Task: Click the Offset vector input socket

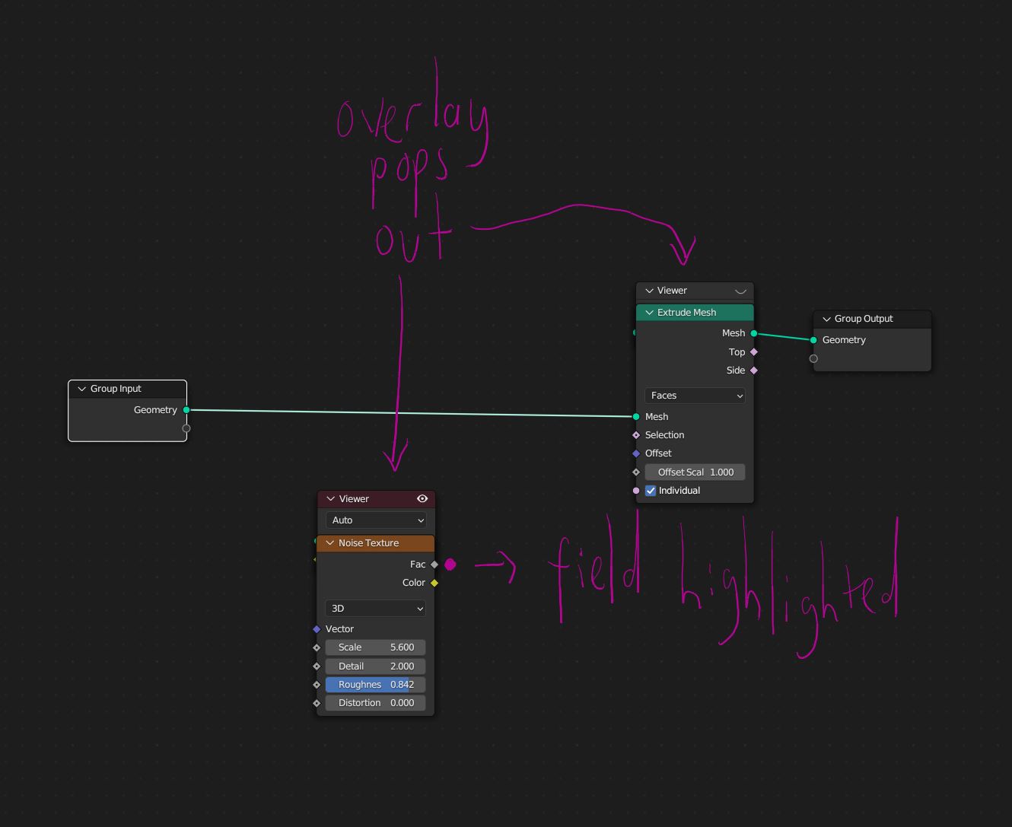Action: [636, 453]
